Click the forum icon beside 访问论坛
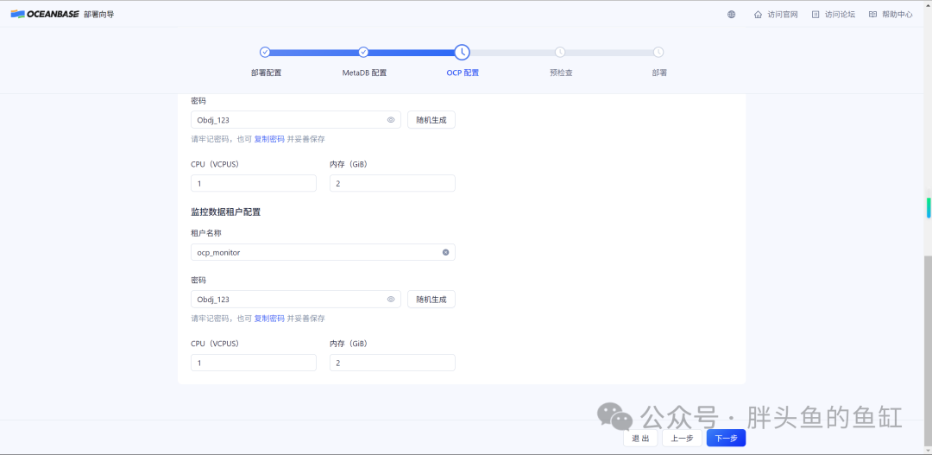Screen dimensions: 932x455 (815, 15)
